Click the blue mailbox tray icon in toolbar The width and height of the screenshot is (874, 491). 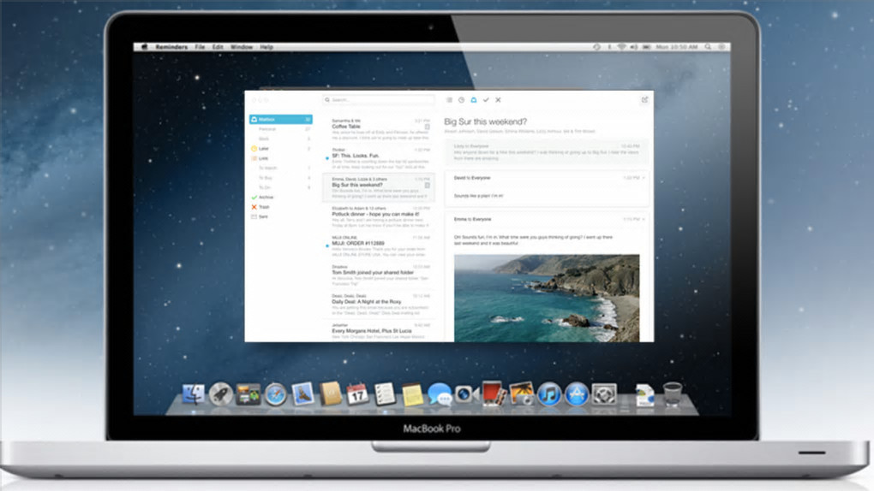474,100
